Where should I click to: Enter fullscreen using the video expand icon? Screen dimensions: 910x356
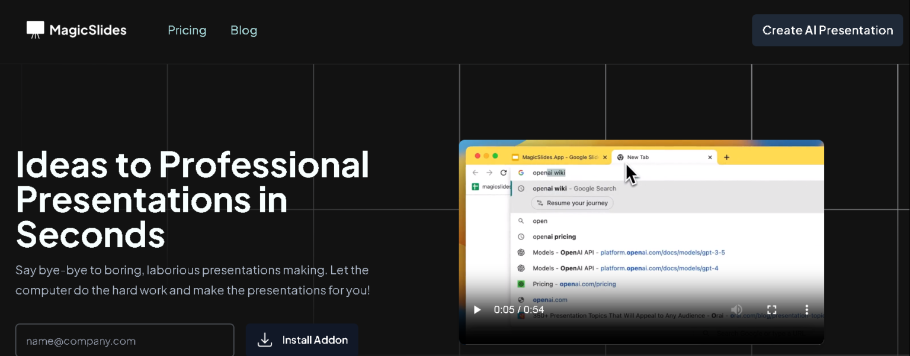tap(771, 309)
